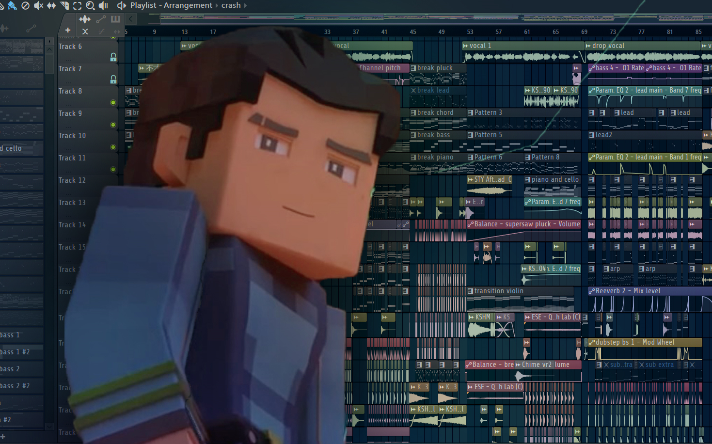The image size is (712, 444).
Task: Select the Track 10 header
Action: 72,136
